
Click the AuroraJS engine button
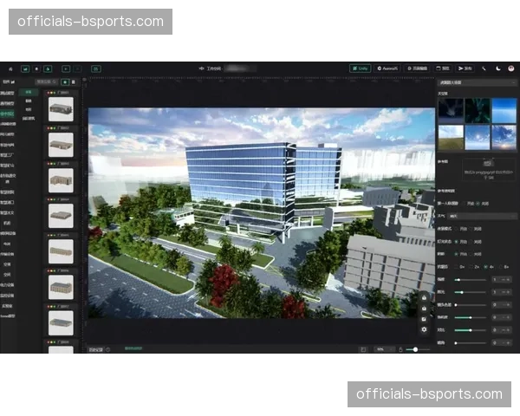pos(389,68)
